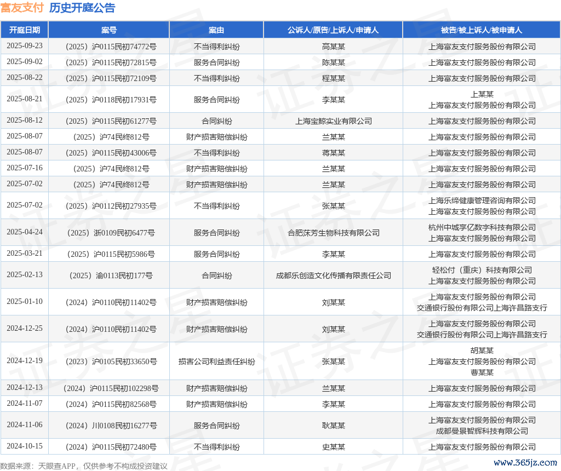Viewport: 561px width, 471px height.
Task: Click the 损害公司利益责任纠纷 case cause cell
Action: click(216, 361)
